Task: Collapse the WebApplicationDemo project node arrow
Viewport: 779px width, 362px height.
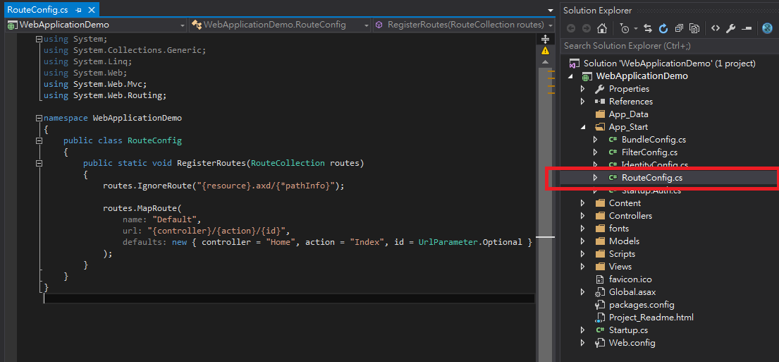Action: tap(570, 76)
